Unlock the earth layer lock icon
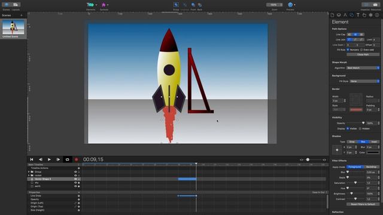Viewport: 383px width, 215px height. tap(78, 186)
